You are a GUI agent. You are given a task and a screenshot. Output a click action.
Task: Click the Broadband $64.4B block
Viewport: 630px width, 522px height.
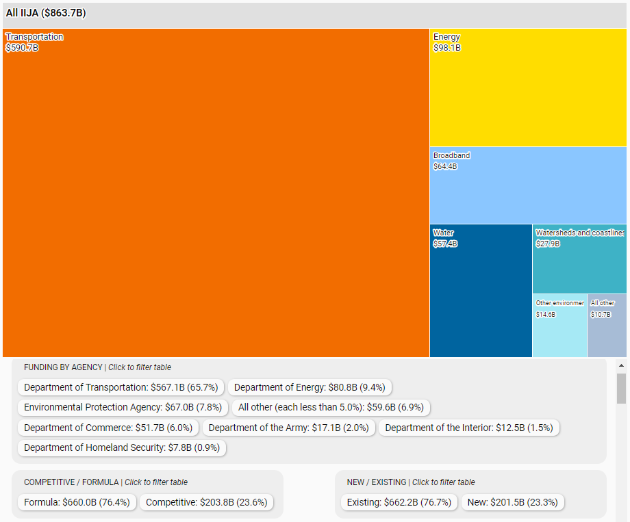coord(527,185)
